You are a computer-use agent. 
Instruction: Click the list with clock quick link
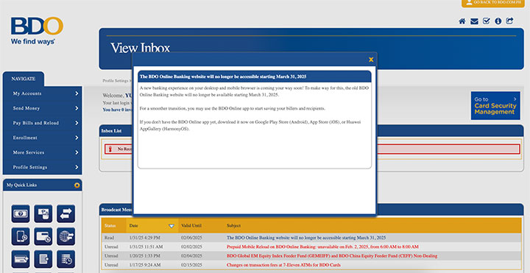pyautogui.click(x=66, y=259)
